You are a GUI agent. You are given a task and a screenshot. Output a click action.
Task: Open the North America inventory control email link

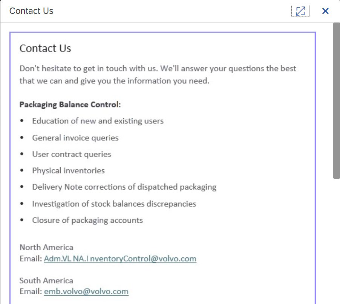pyautogui.click(x=120, y=258)
